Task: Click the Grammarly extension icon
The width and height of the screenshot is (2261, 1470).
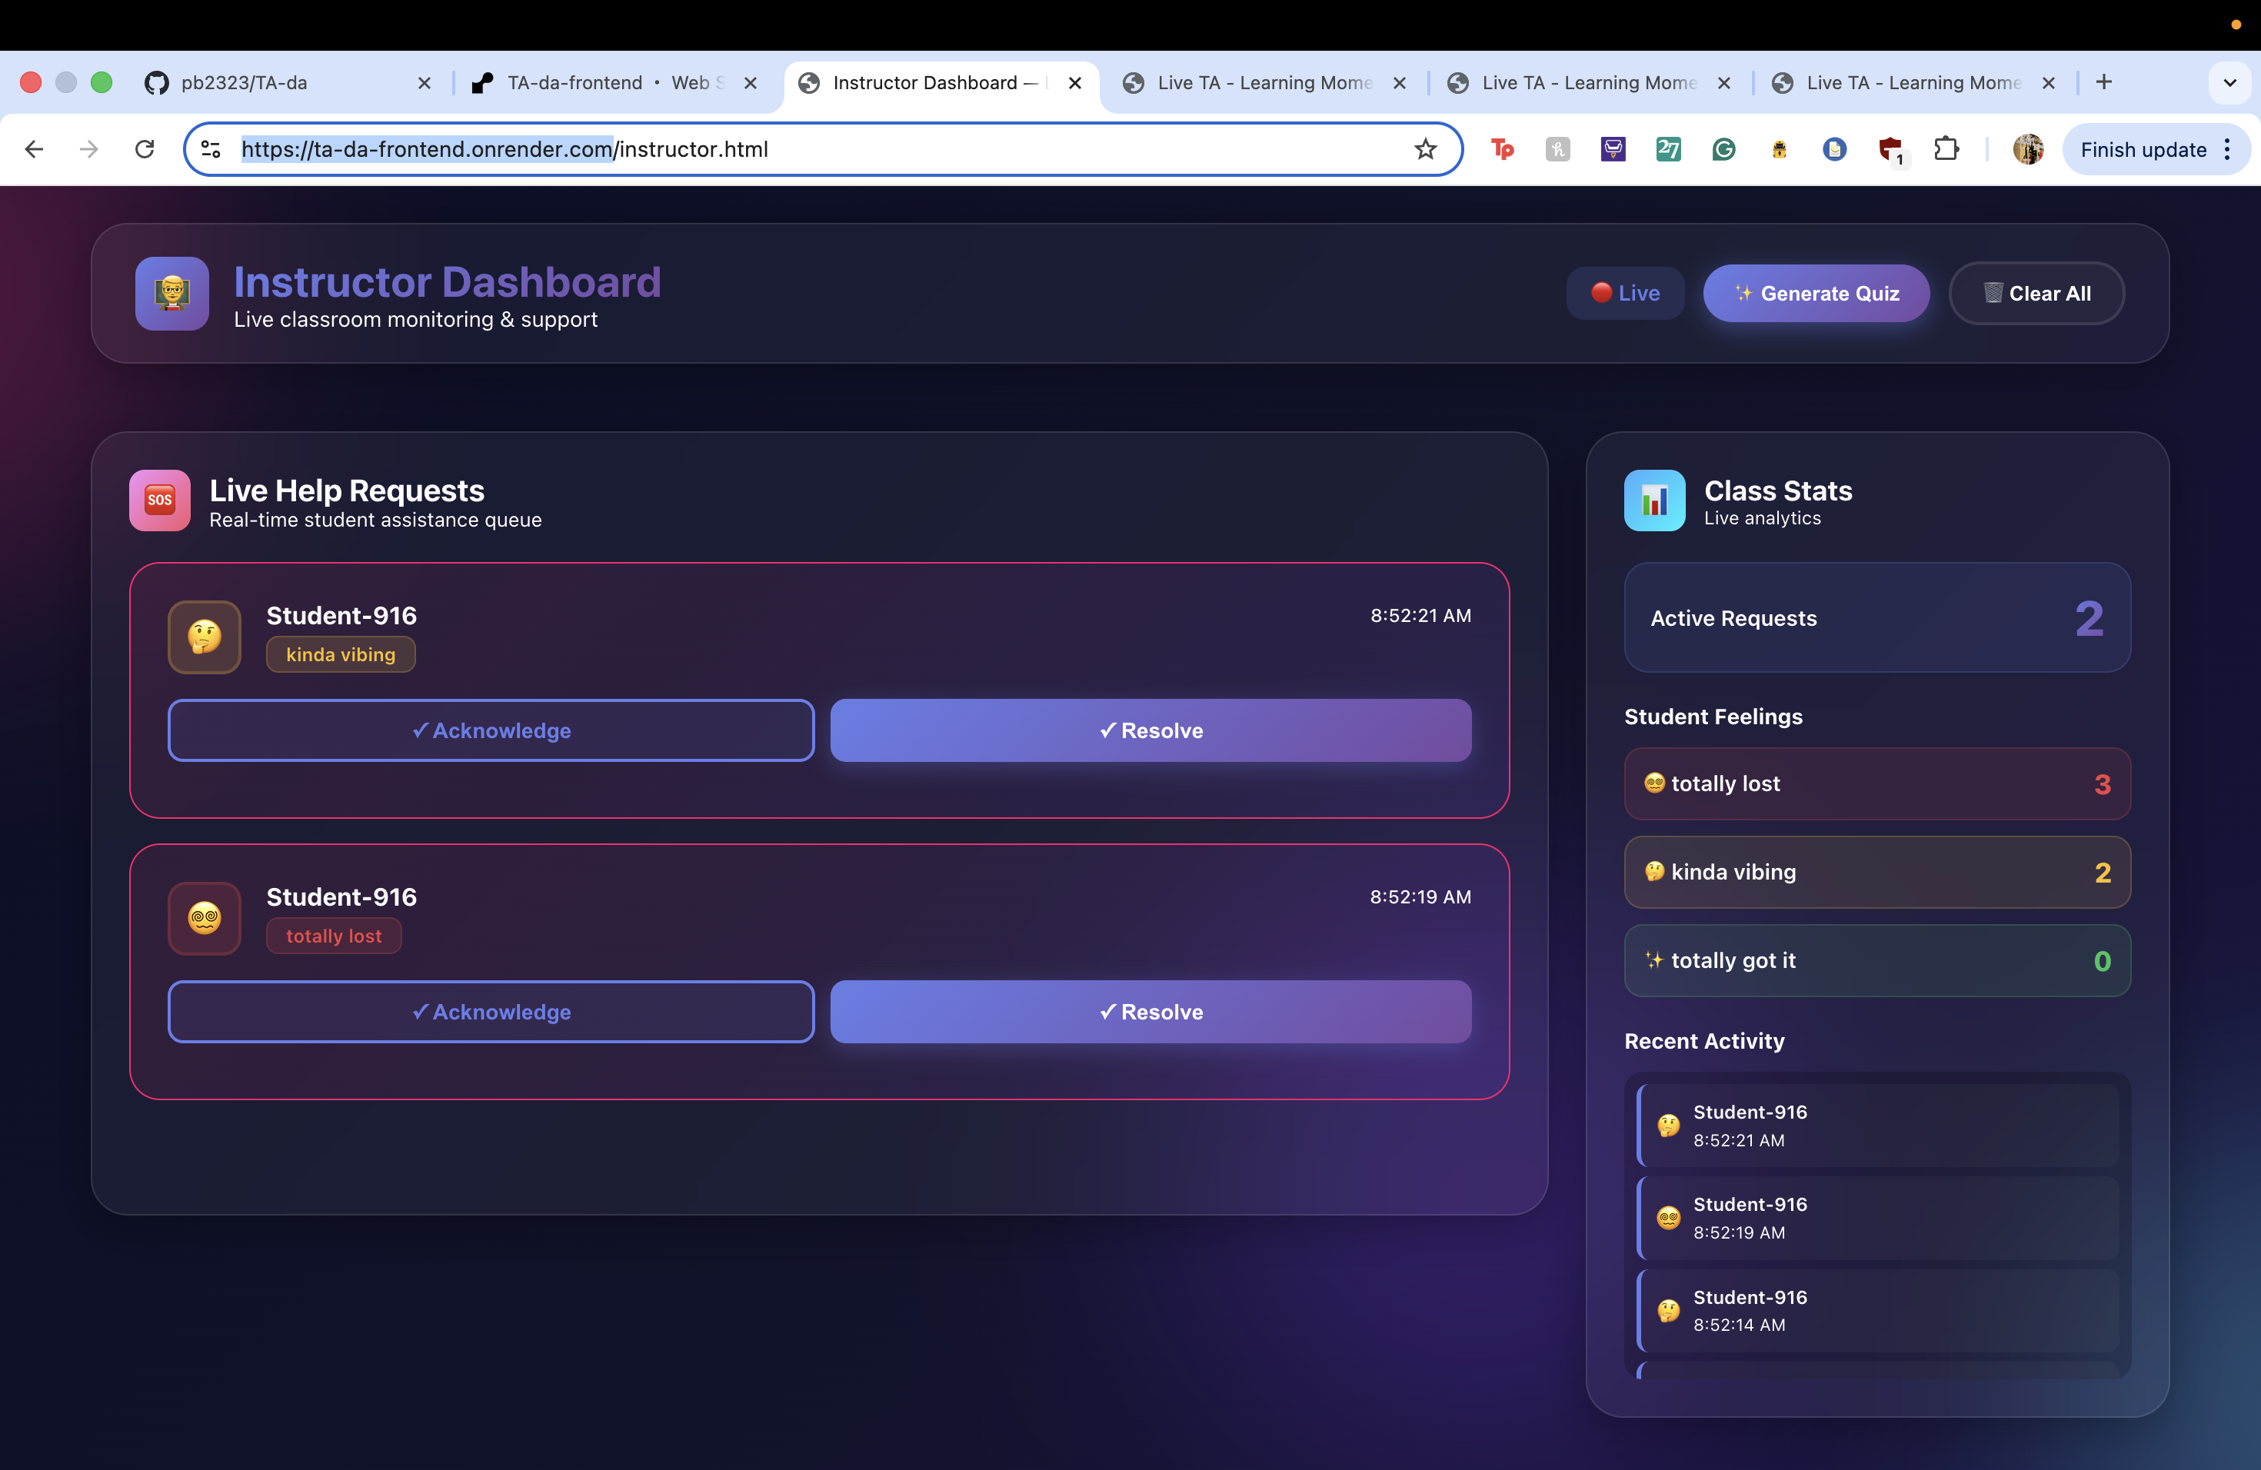Action: click(x=1723, y=149)
